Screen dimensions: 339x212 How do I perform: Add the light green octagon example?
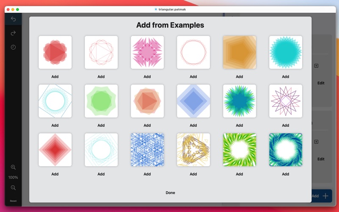(x=101, y=125)
